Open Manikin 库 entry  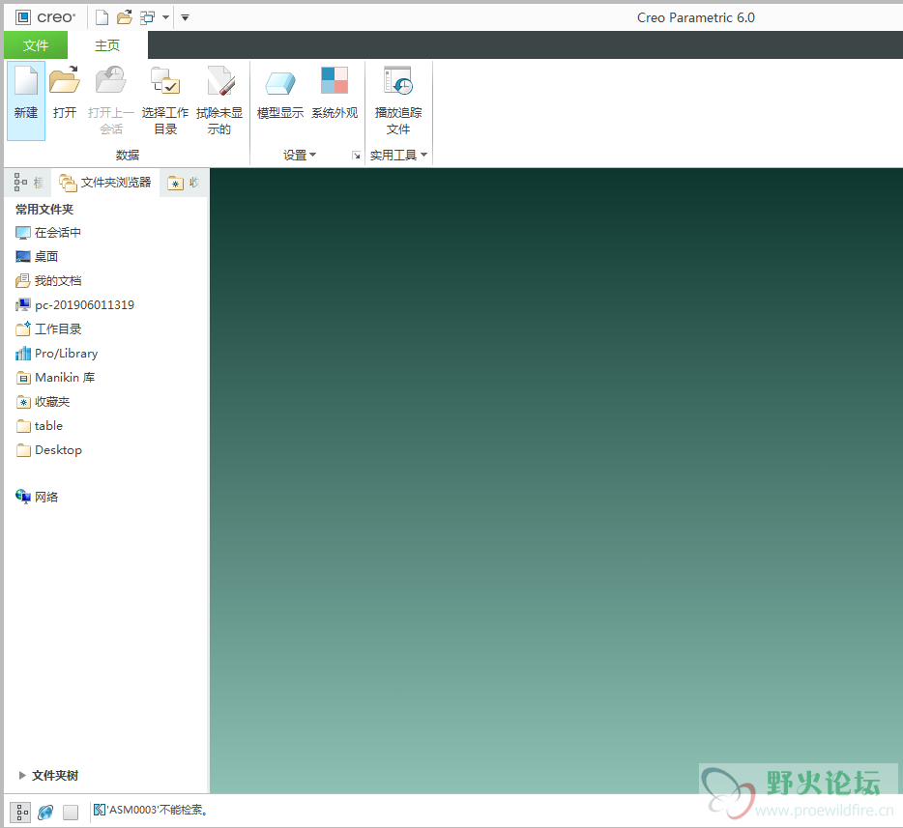pos(55,378)
